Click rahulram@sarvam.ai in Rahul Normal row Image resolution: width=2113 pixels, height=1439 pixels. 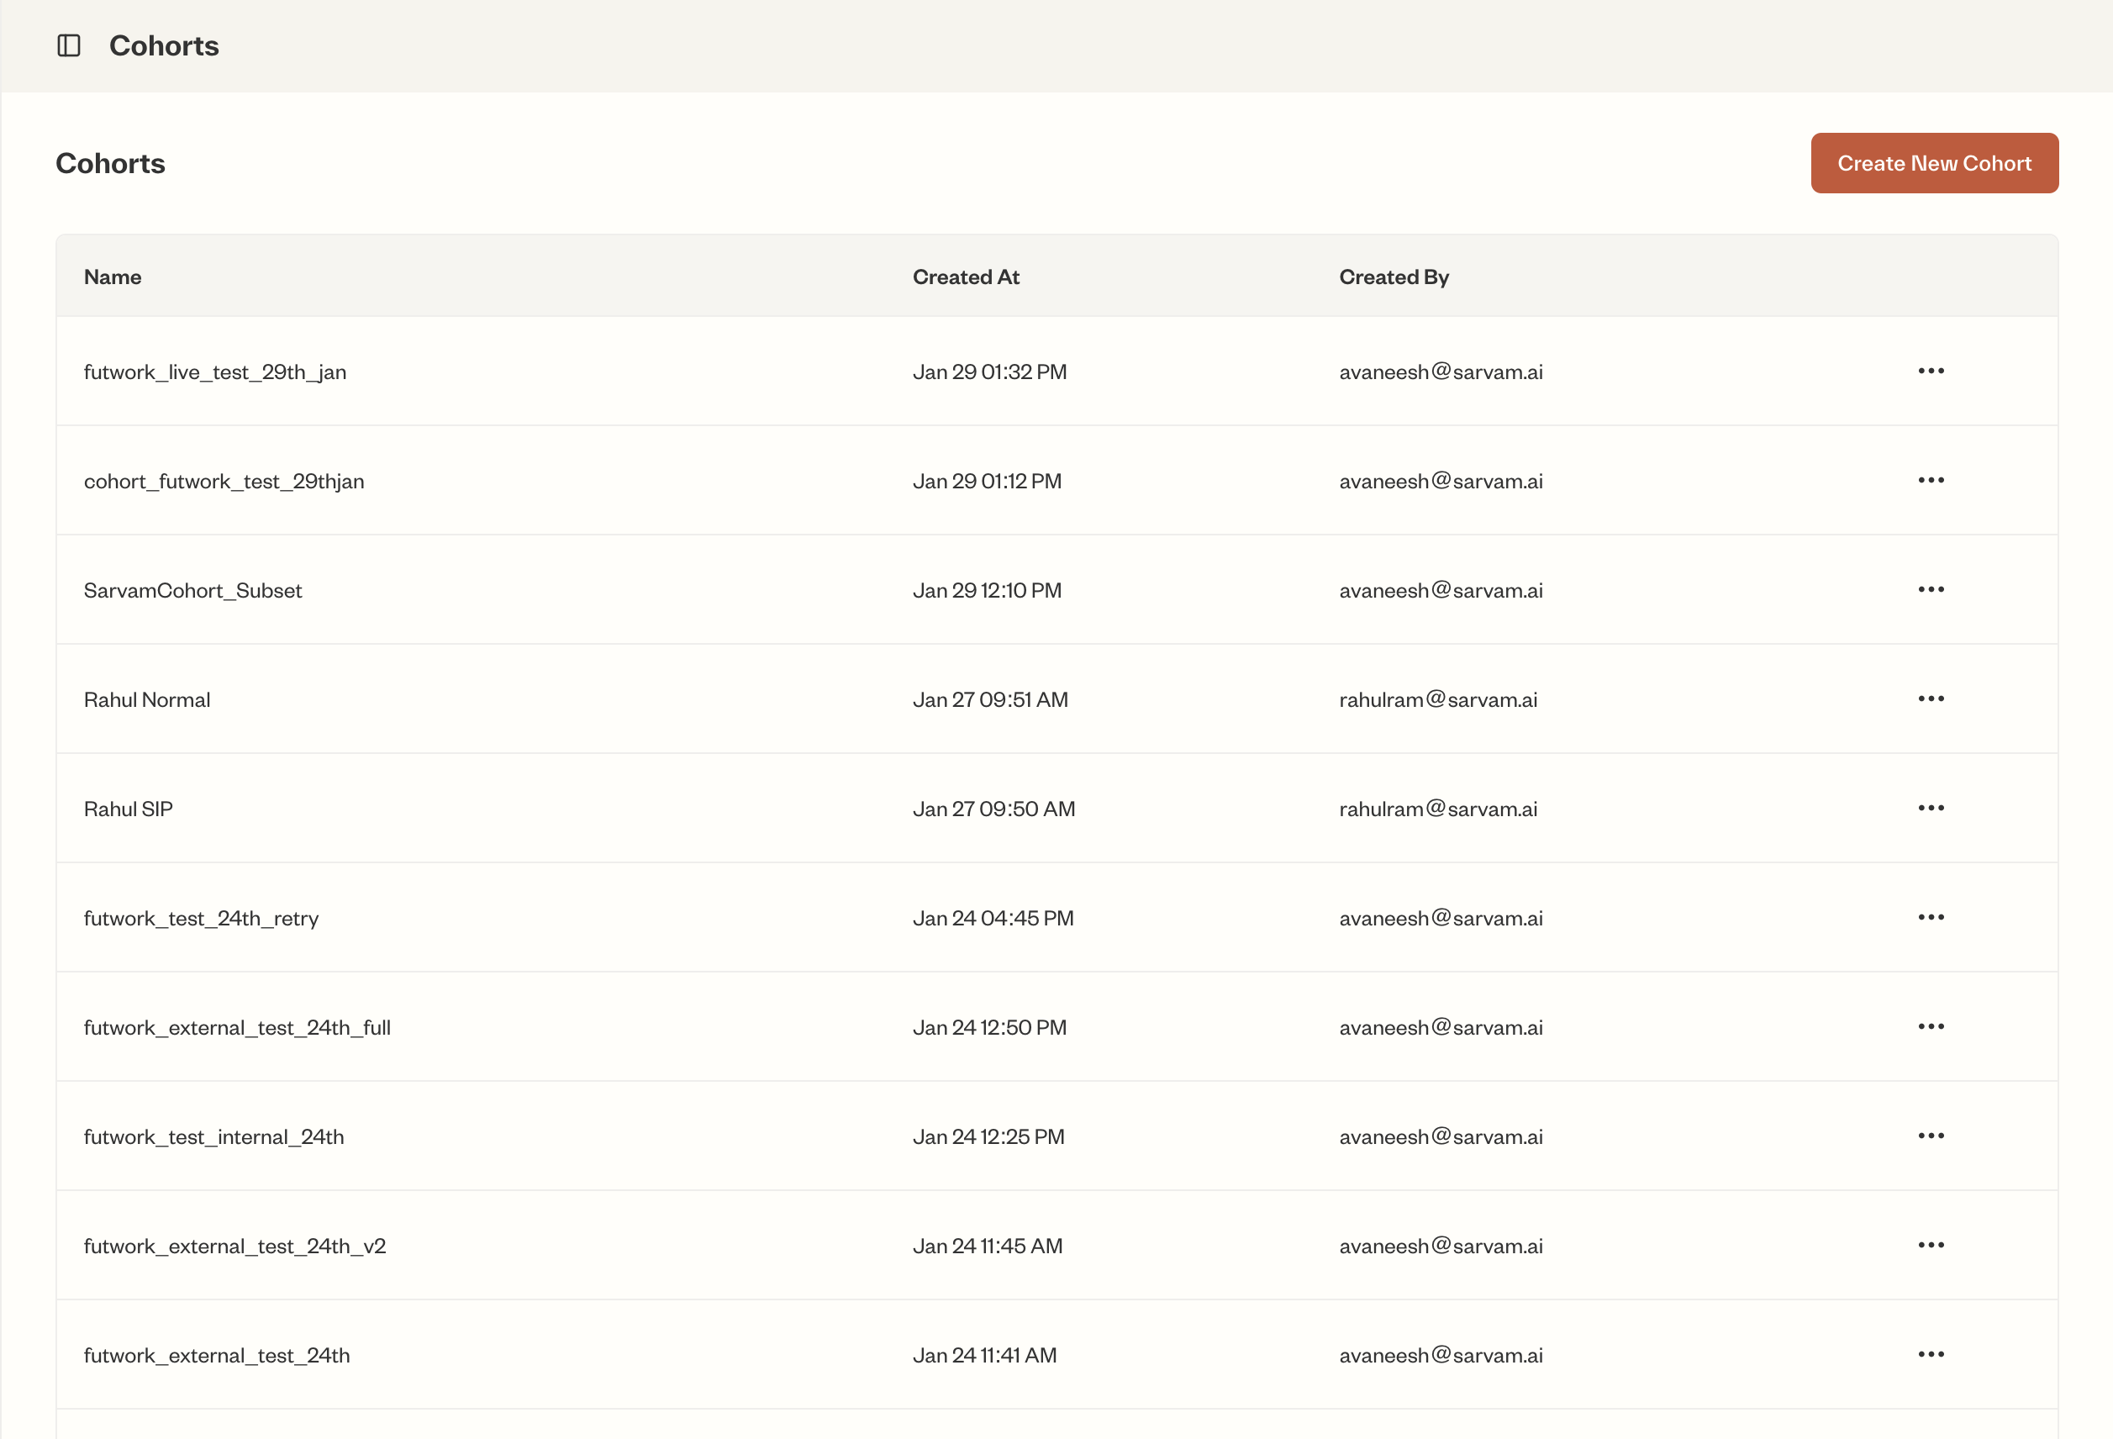[x=1437, y=699]
